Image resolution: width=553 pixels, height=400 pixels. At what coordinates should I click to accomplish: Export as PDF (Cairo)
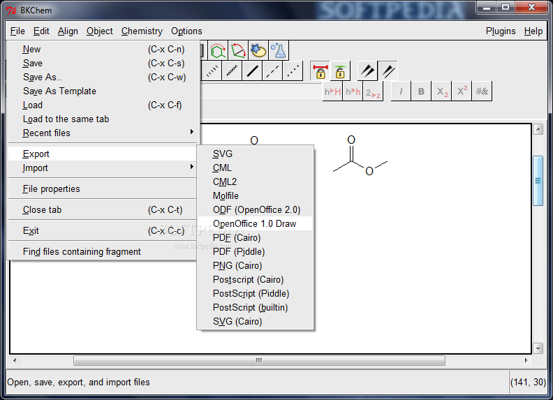coord(256,238)
